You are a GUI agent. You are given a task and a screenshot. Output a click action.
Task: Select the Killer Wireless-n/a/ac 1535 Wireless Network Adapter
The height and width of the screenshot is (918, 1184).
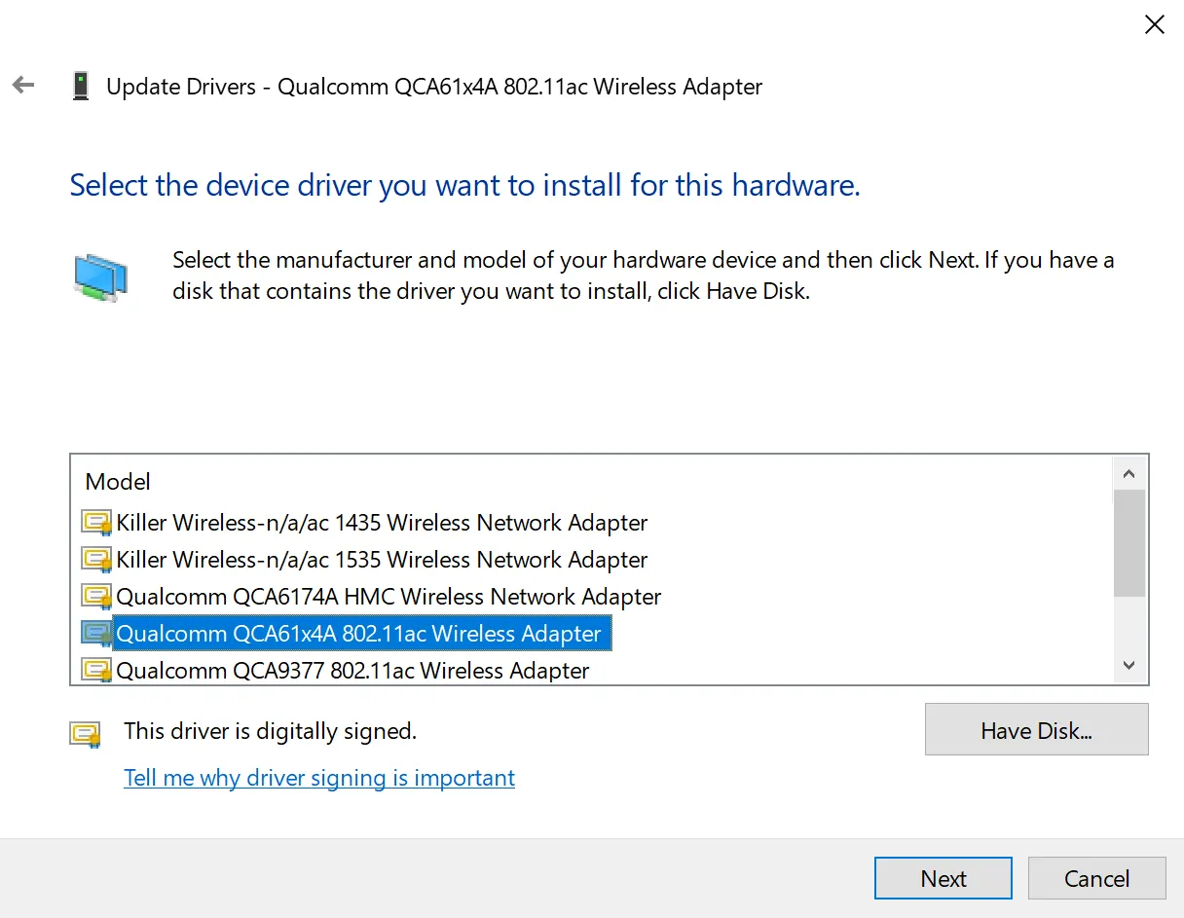click(380, 559)
